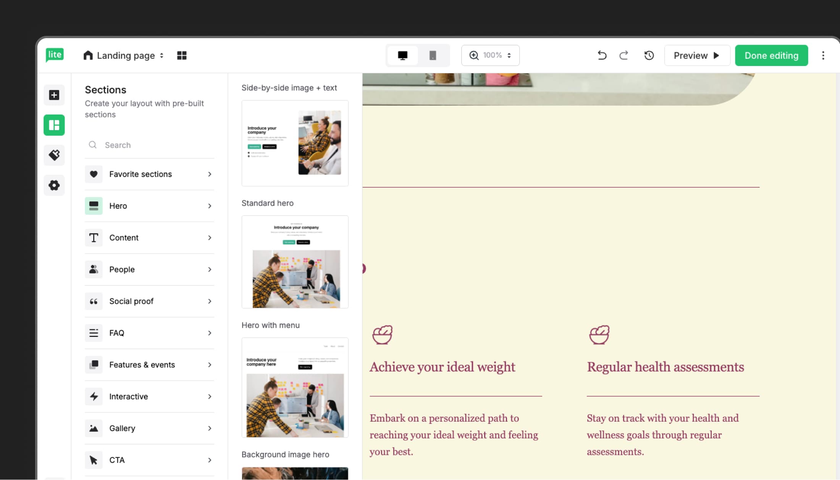The height and width of the screenshot is (480, 840).
Task: Switch to desktop device view
Action: tap(402, 55)
